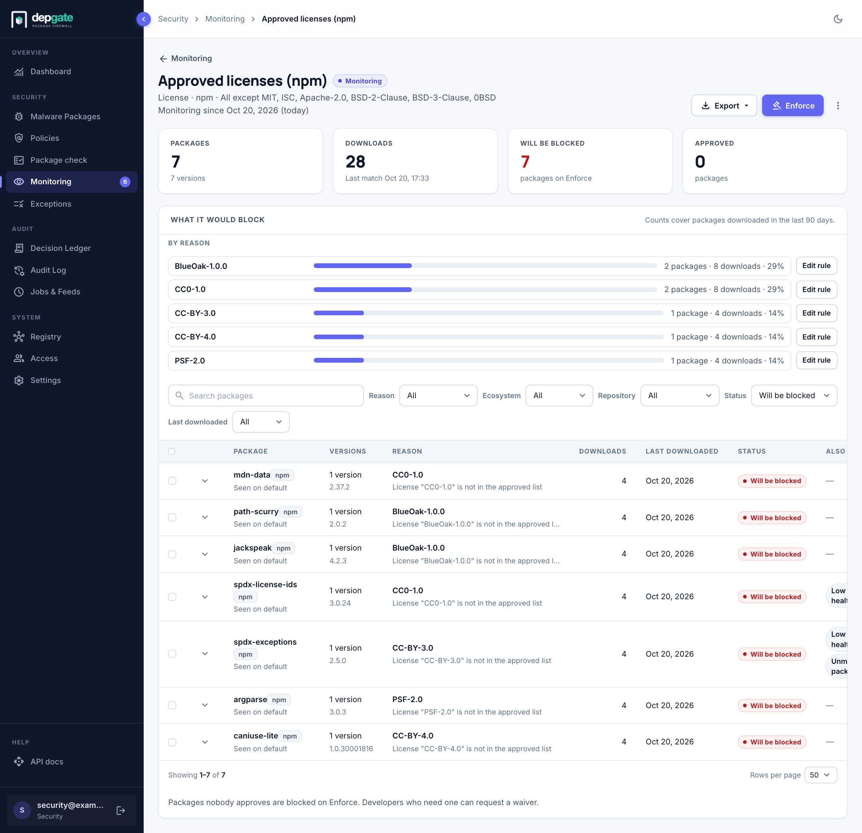Go back via the Monitoring arrow link
This screenshot has height=833, width=862.
click(x=185, y=59)
